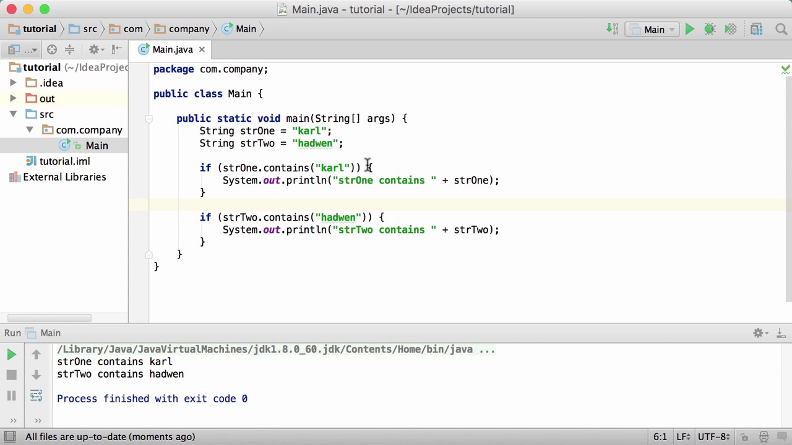Screen dimensions: 792x445
Task: Open the Main run configuration dropdown
Action: (x=652, y=29)
